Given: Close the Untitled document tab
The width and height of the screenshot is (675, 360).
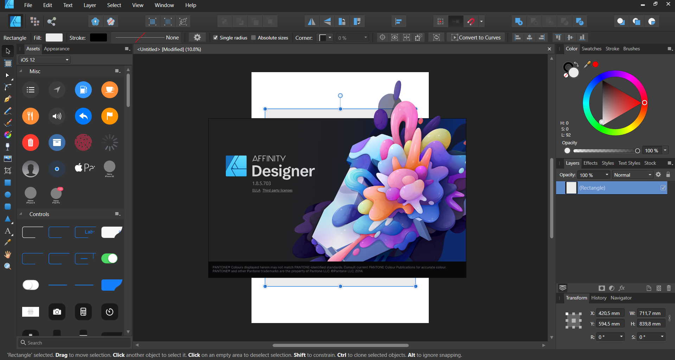Looking at the screenshot, I should point(549,49).
